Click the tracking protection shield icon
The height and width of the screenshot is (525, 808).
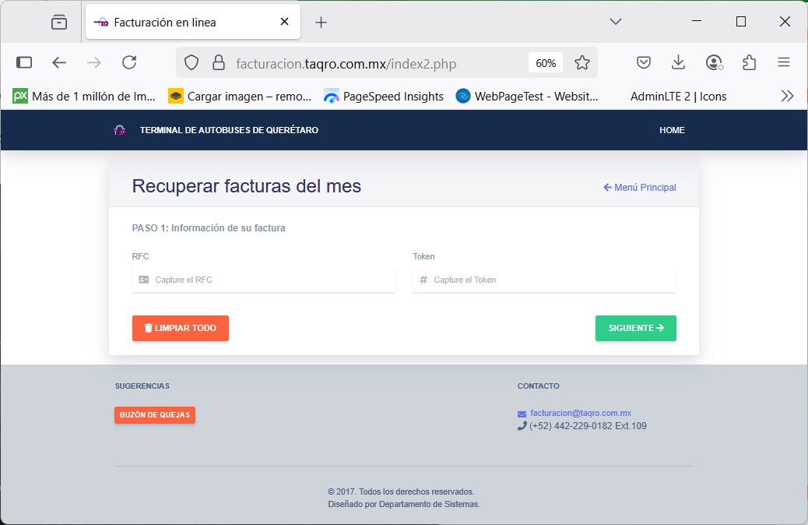tap(191, 63)
